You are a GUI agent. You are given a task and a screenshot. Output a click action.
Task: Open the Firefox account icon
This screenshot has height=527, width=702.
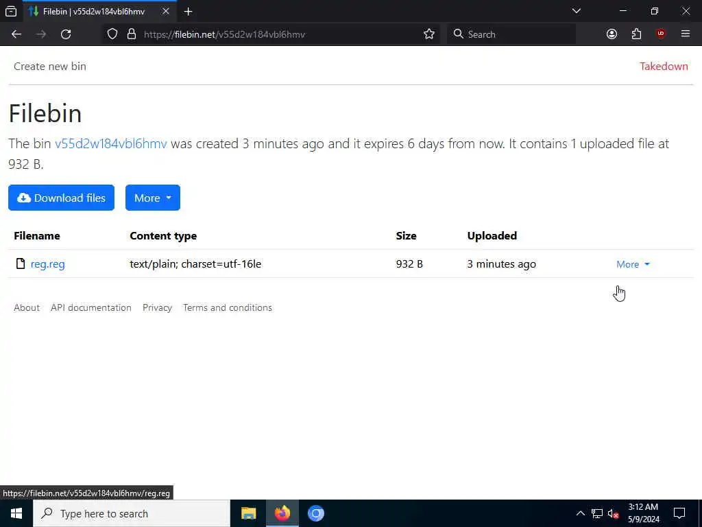click(x=612, y=34)
